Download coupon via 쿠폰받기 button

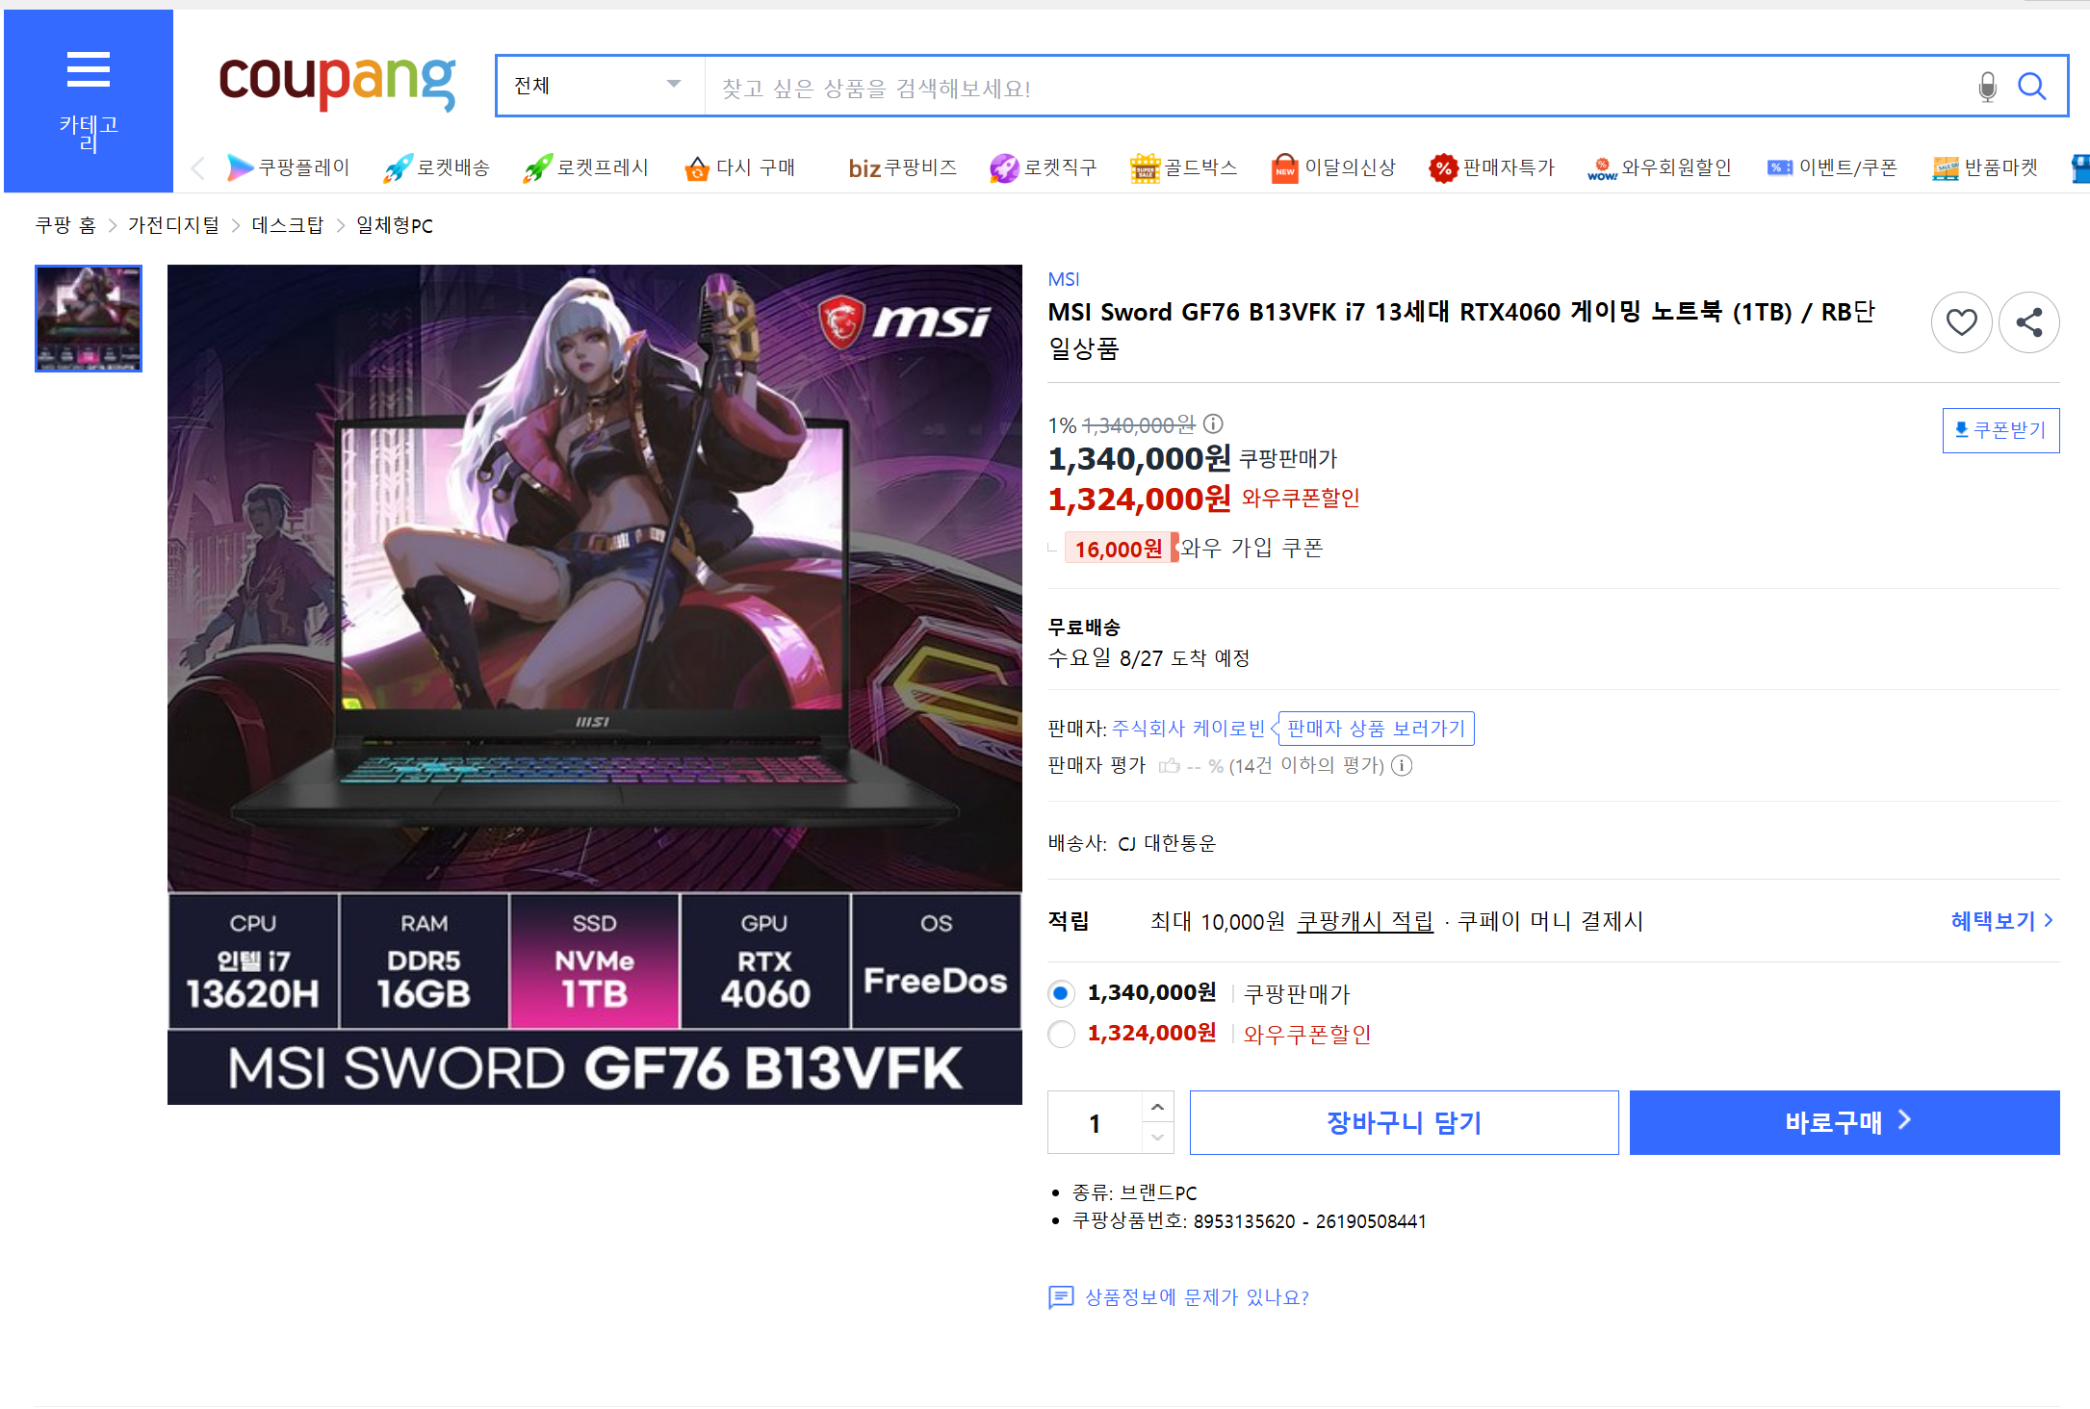(2000, 430)
